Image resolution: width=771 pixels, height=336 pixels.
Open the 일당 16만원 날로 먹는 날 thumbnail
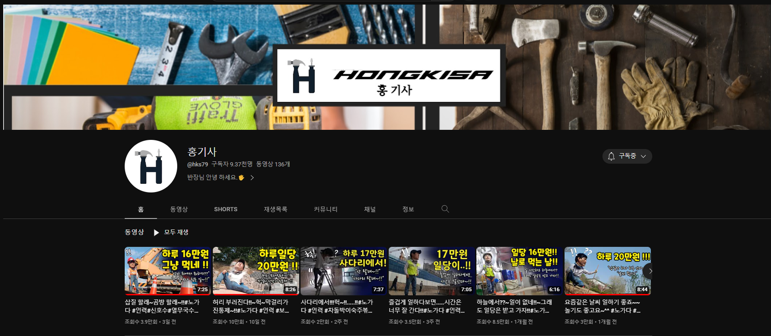pos(519,271)
